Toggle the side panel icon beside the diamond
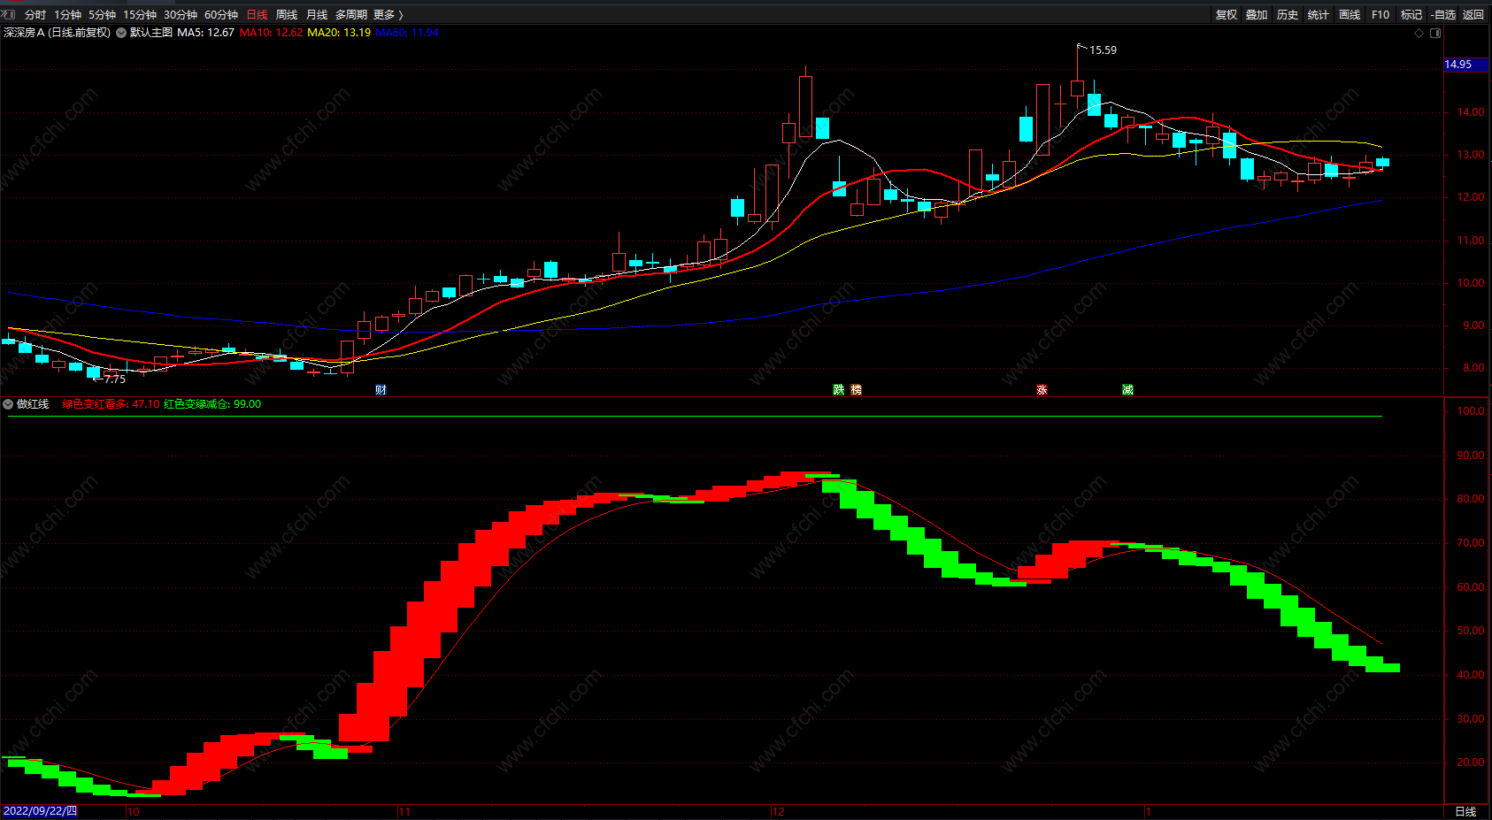1492x820 pixels. [x=1435, y=33]
